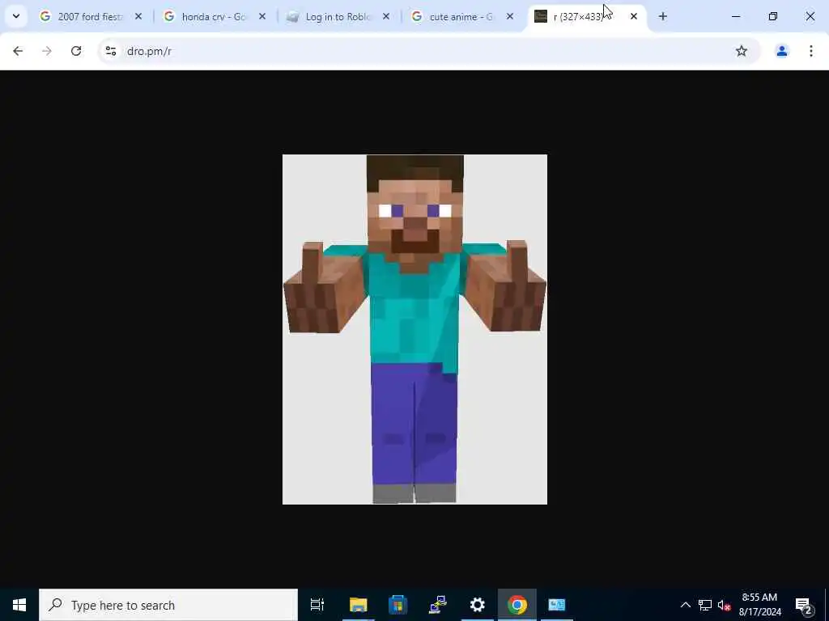Close the r (327×433) tab

coord(633,17)
